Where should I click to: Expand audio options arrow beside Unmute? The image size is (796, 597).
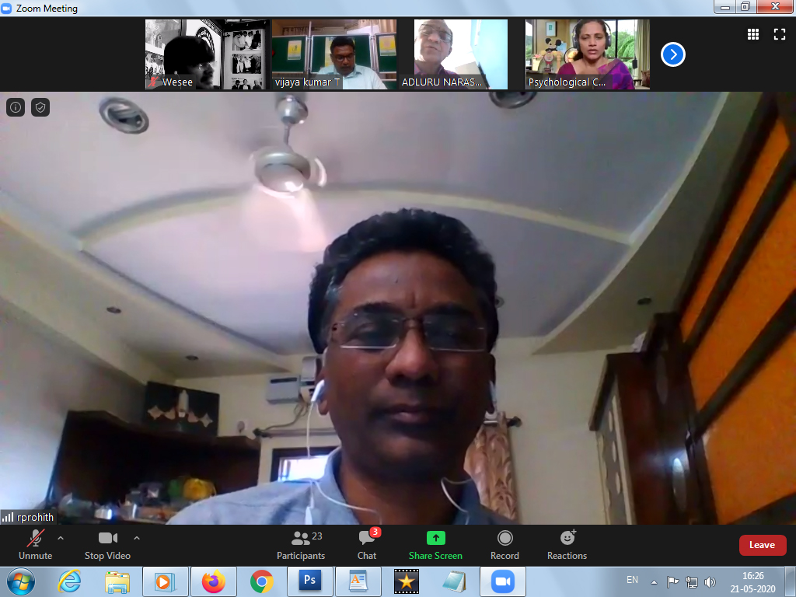(x=61, y=537)
